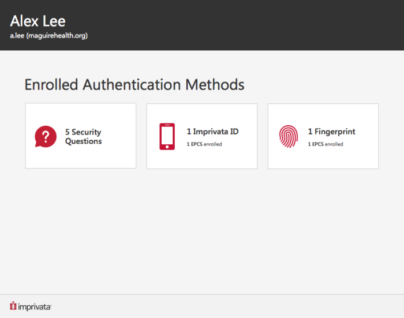Click the '1 Imprivata ID' label text
The image size is (404, 318).
[x=212, y=132]
